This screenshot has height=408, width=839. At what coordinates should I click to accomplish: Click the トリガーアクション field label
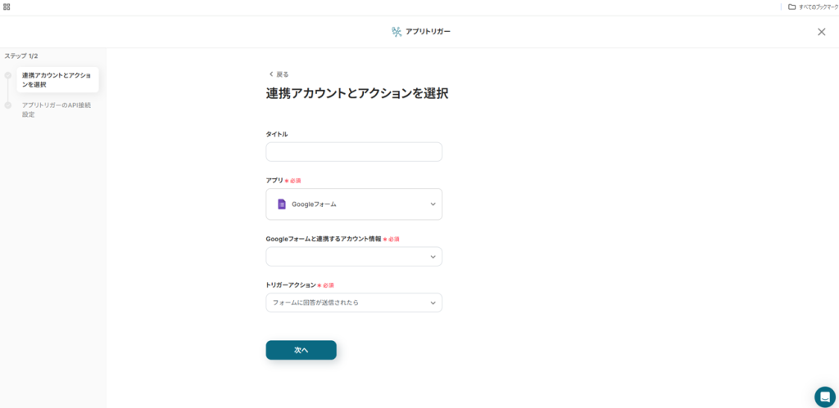coord(290,285)
